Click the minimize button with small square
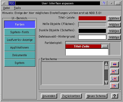 pos(111,3)
